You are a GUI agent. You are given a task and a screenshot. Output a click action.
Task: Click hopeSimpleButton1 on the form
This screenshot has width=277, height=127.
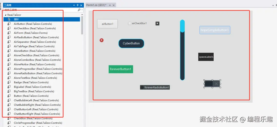click(215, 30)
